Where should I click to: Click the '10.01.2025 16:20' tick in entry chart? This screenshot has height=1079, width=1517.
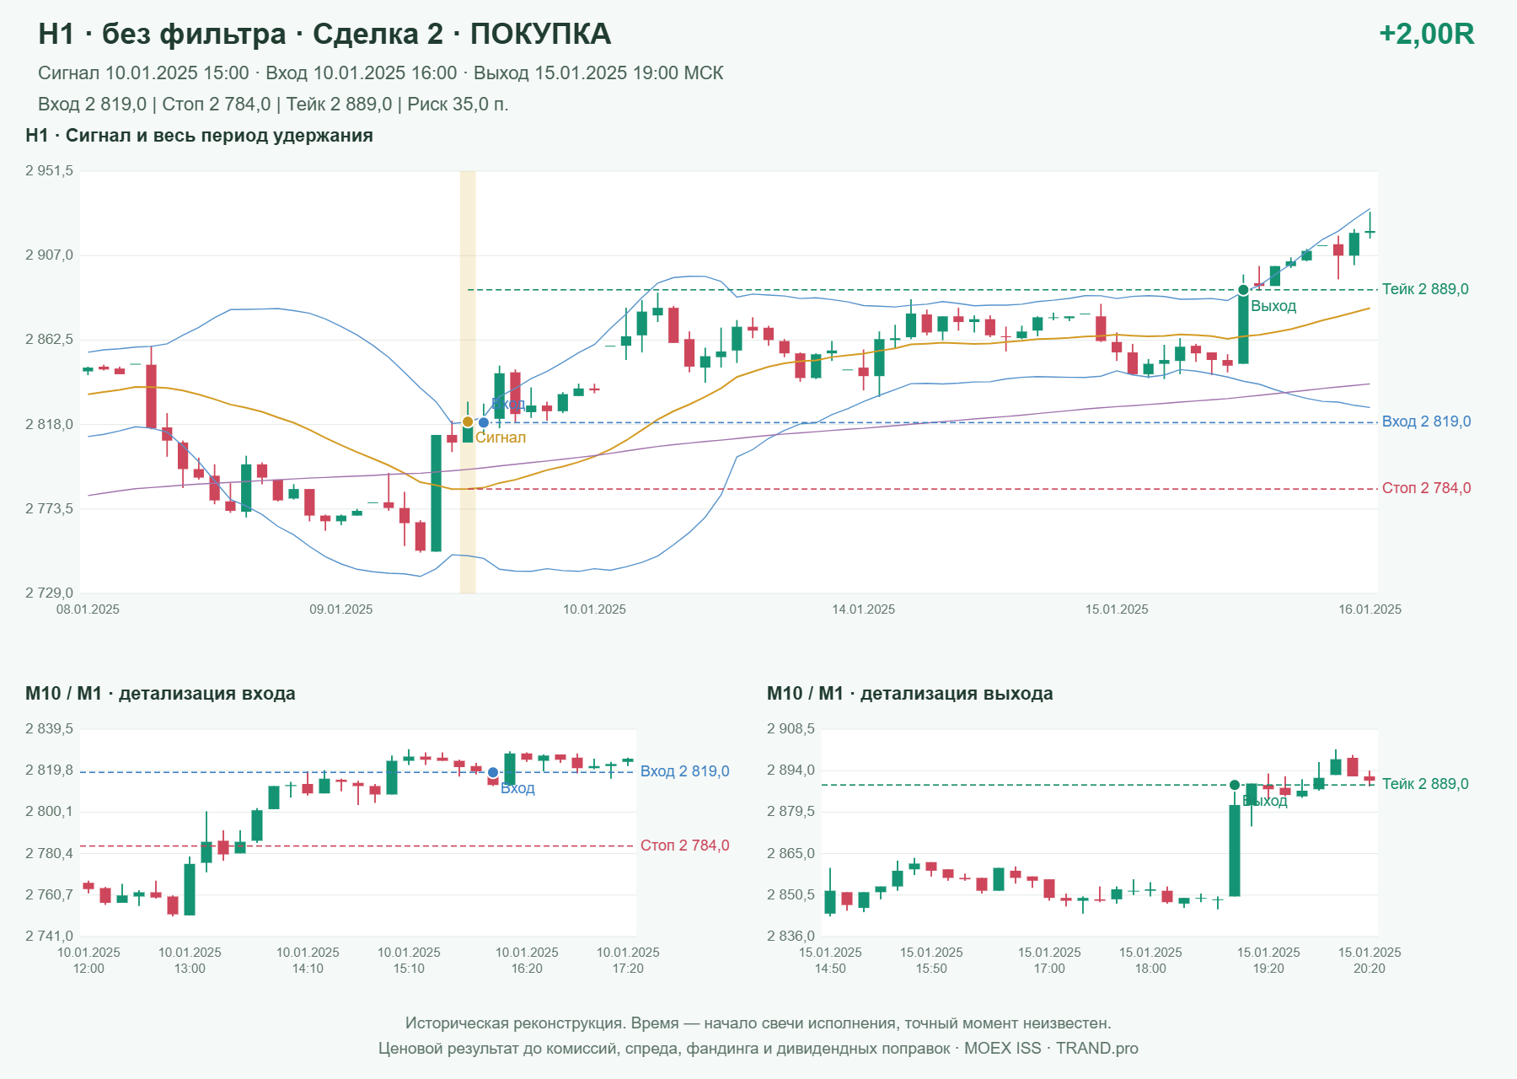click(x=527, y=960)
